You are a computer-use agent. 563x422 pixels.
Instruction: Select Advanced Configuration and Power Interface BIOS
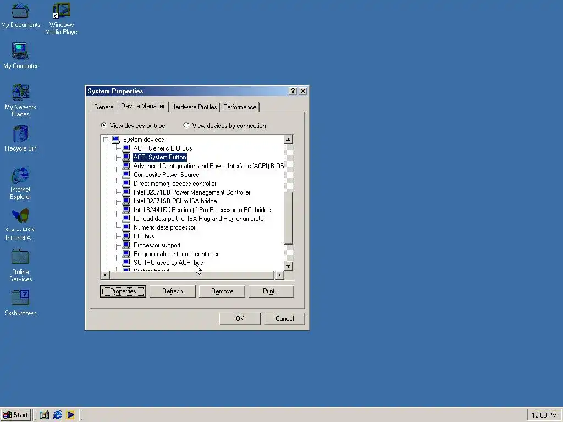coord(208,166)
